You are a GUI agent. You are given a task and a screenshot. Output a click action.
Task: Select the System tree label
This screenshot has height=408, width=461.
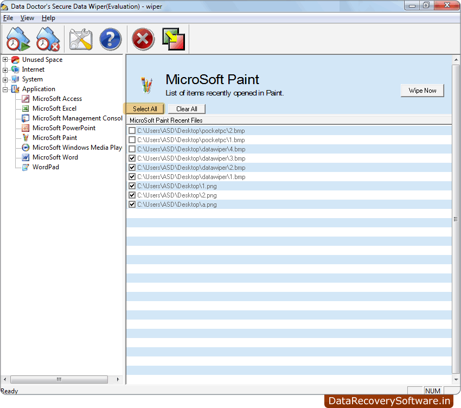click(33, 79)
